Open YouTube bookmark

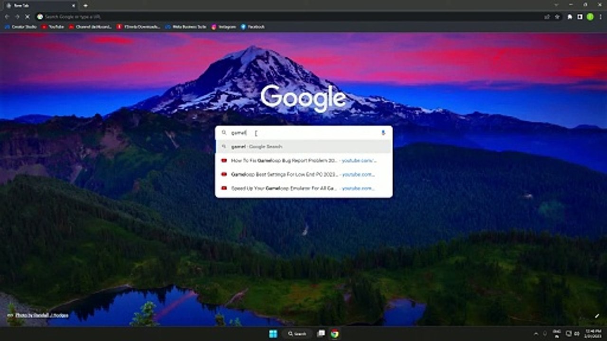[53, 27]
